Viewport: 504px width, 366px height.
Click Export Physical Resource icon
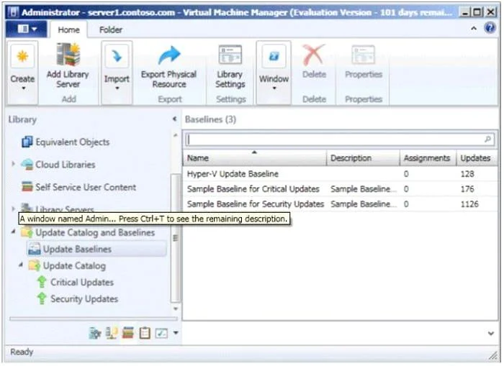tap(169, 55)
